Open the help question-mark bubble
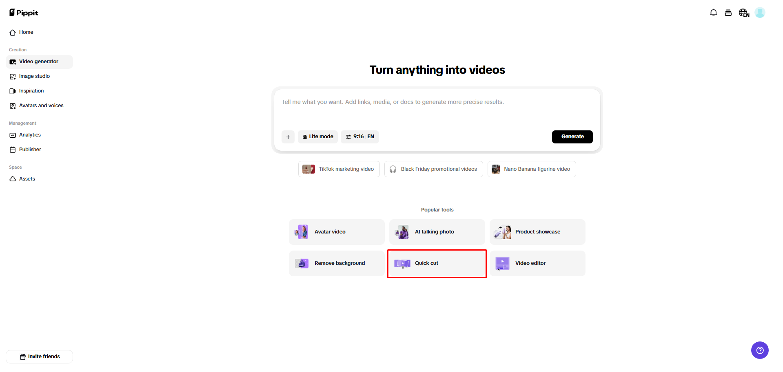Image resolution: width=783 pixels, height=372 pixels. click(x=759, y=350)
